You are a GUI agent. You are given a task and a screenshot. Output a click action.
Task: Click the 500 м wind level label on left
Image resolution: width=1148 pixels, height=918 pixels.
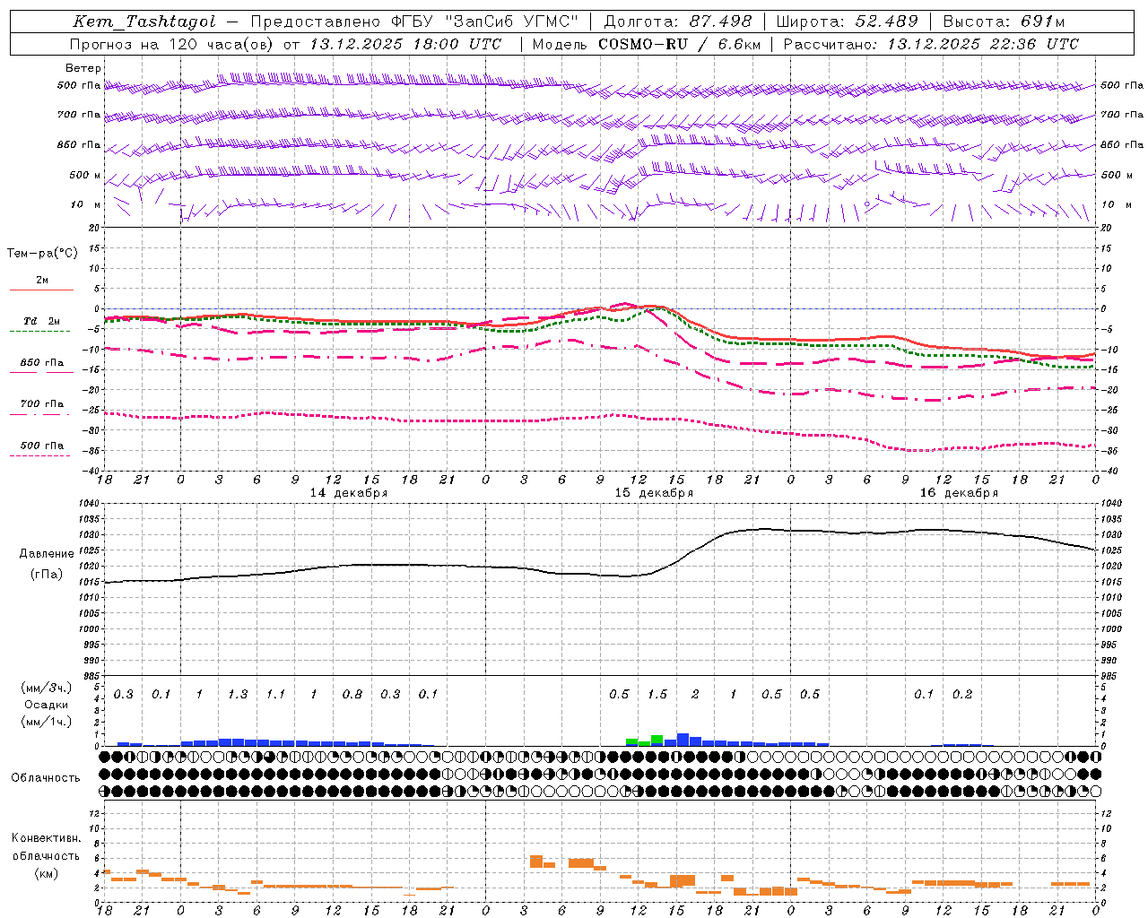[85, 176]
